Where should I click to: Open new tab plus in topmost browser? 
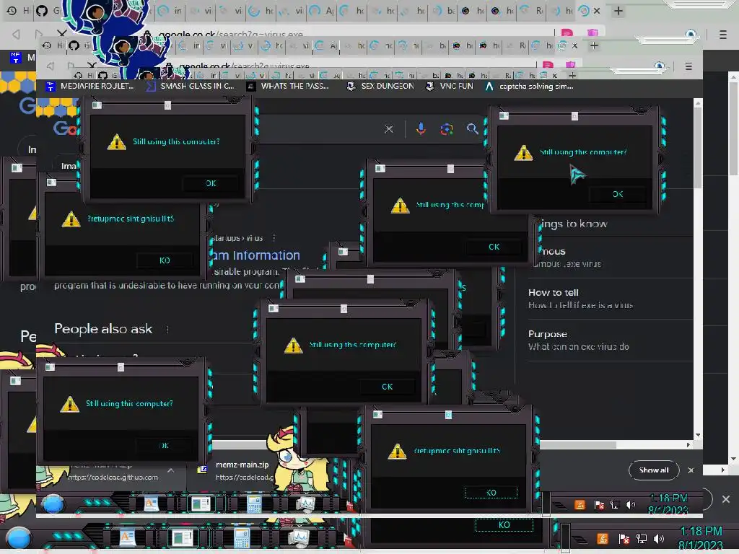coord(618,11)
